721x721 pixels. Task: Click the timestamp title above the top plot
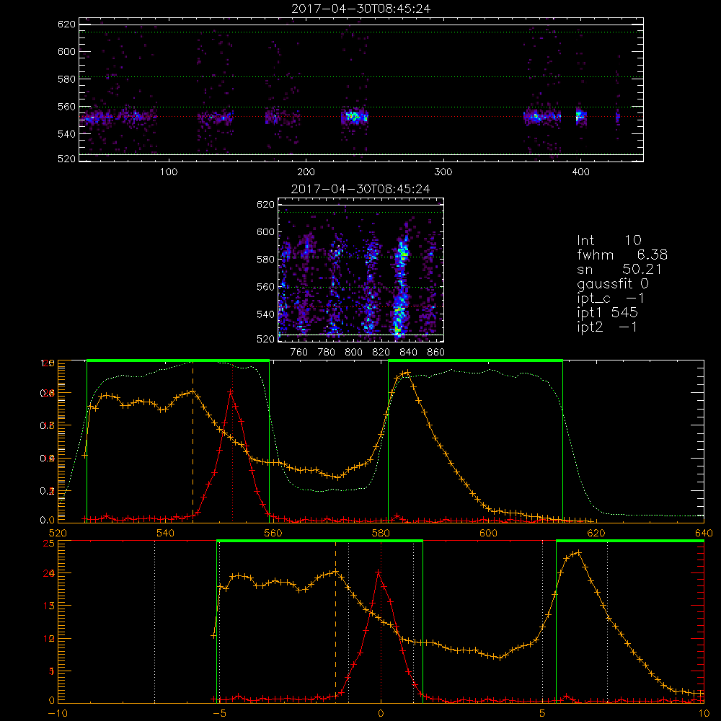pos(361,9)
